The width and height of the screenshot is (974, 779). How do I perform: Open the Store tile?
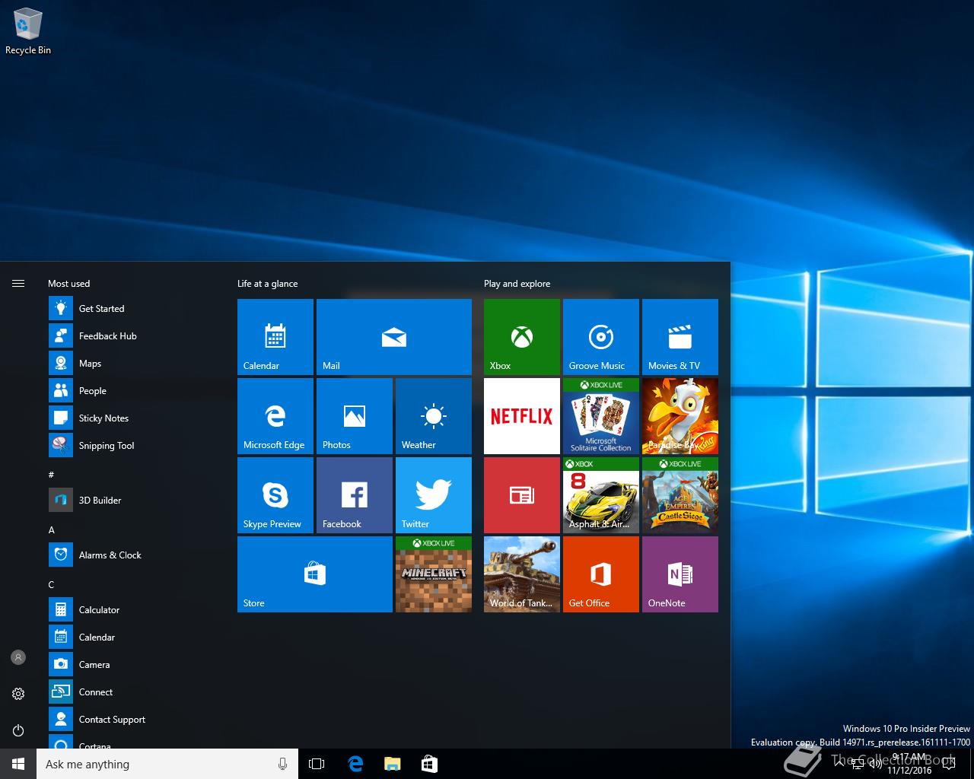pyautogui.click(x=315, y=574)
